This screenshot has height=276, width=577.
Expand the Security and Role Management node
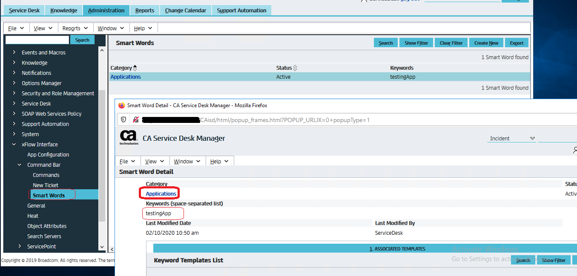pyautogui.click(x=14, y=94)
